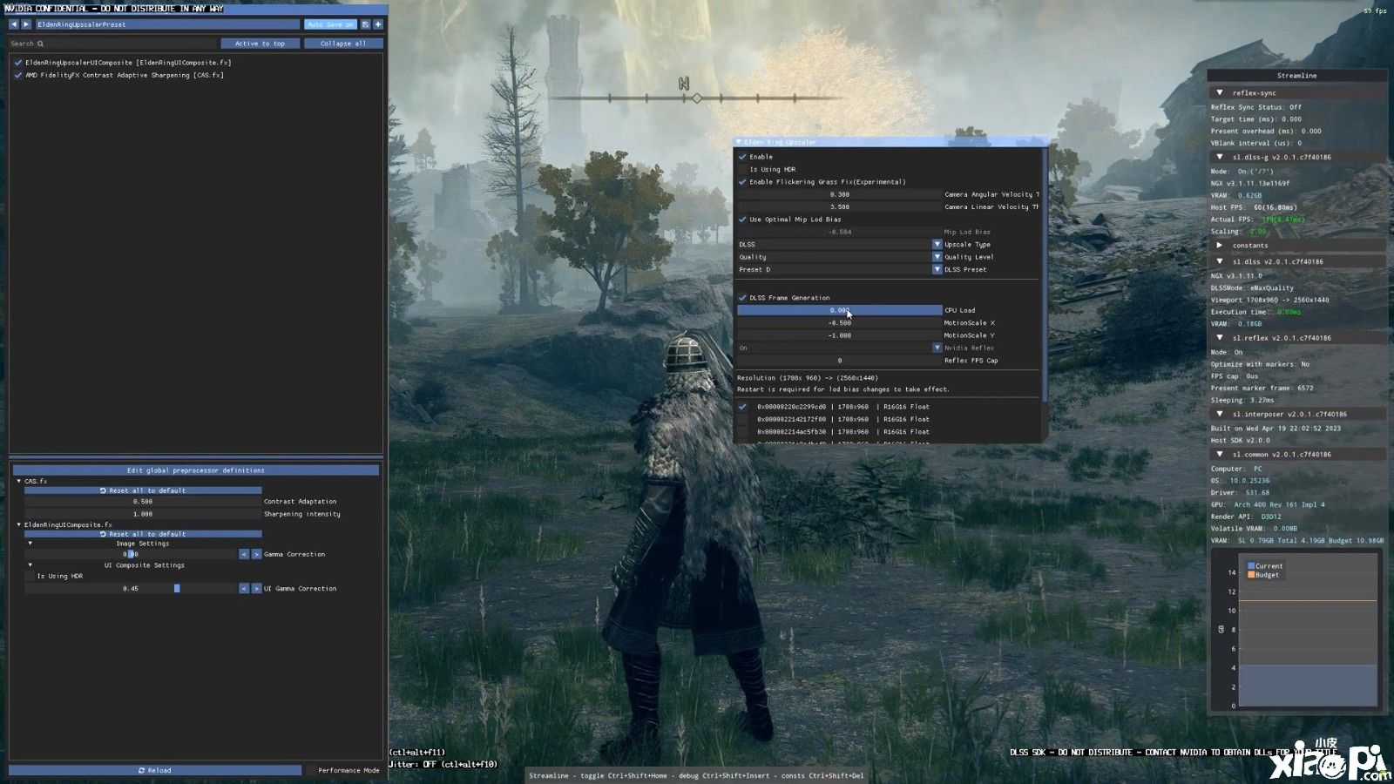Disable DLSS Frame Generation checkbox

(742, 298)
